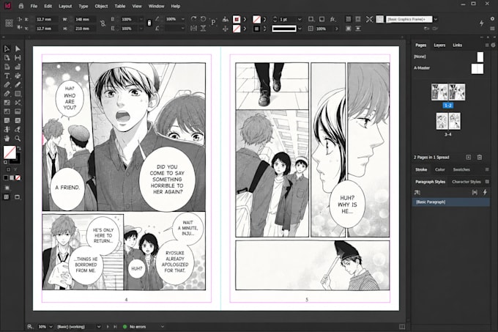Viewport: 498px width, 332px height.
Task: Flip the selection horizontally
Action: tap(193, 29)
